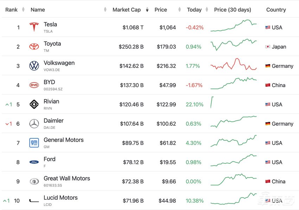Click the BYD logo icon

[x=34, y=85]
